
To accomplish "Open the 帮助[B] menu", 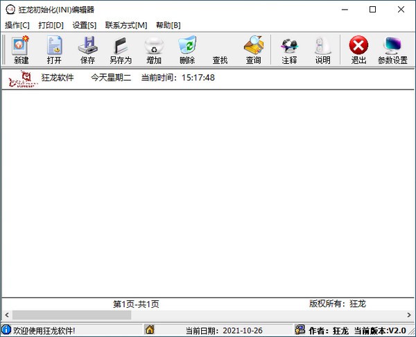I will click(168, 25).
